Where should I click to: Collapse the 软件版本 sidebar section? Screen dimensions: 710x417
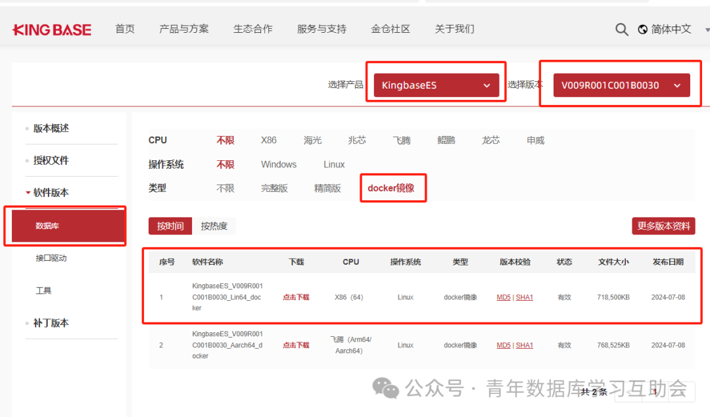tap(51, 192)
